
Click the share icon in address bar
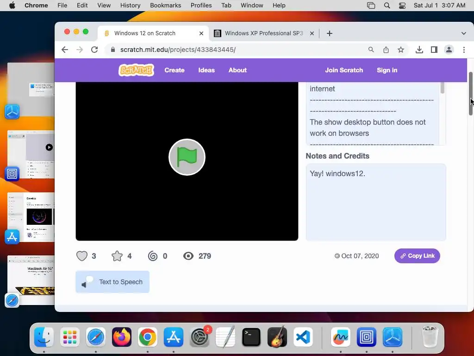coord(386,50)
